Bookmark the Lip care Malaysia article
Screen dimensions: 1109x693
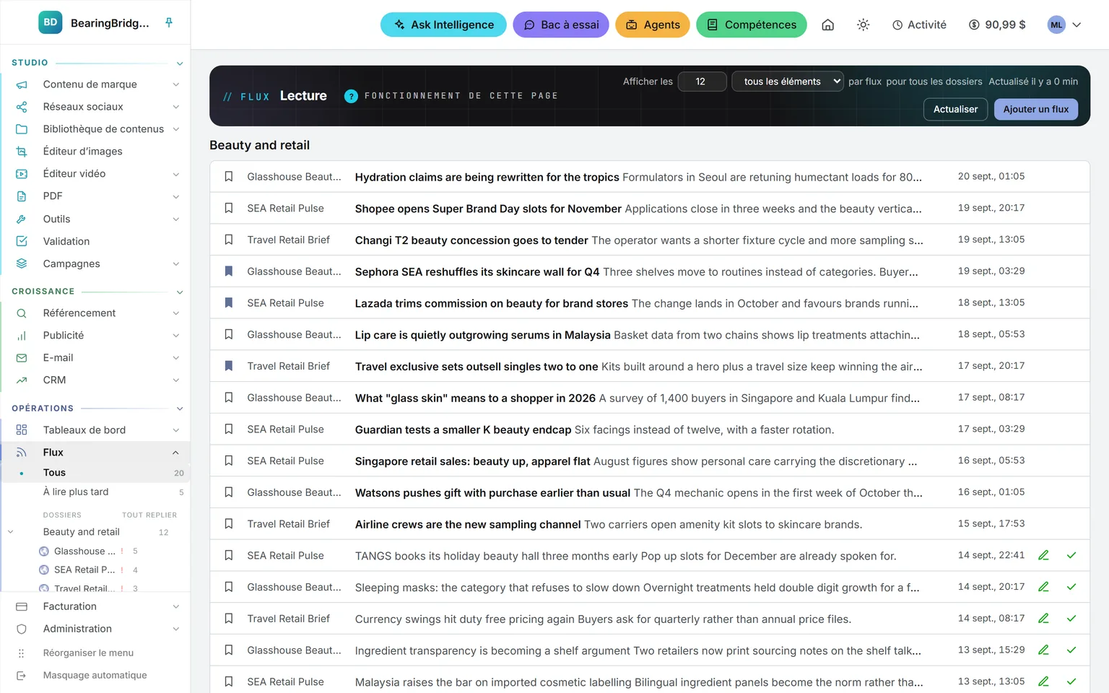coord(229,334)
